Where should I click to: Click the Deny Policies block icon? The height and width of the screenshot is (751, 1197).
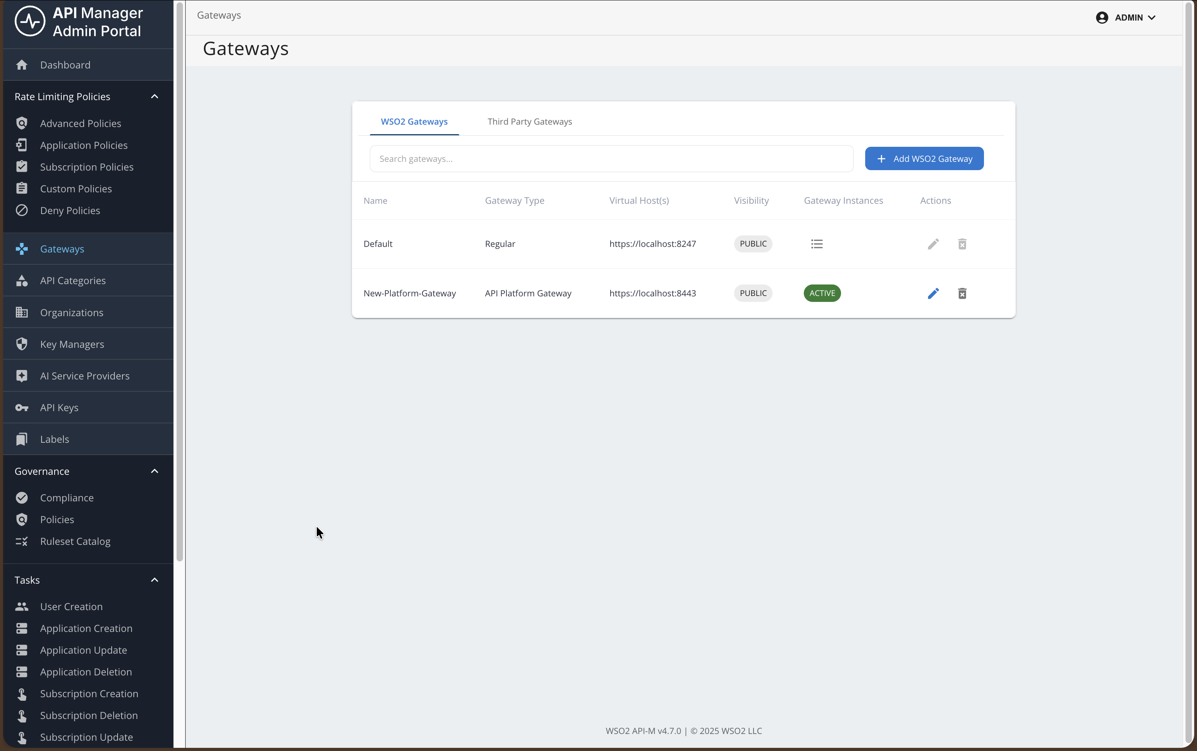tap(21, 210)
